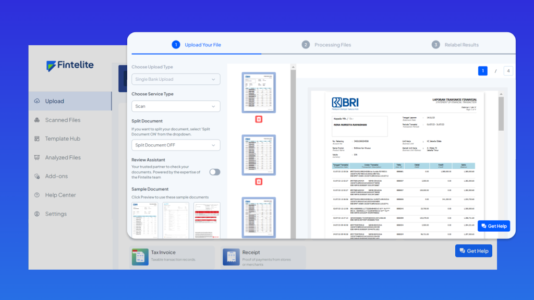Image resolution: width=534 pixels, height=300 pixels.
Task: Click the Get Help button in preview
Action: click(x=493, y=226)
